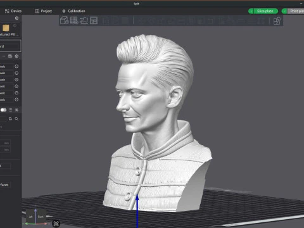Click the Slice plate button
Screen dimensions: 304x228
point(265,11)
